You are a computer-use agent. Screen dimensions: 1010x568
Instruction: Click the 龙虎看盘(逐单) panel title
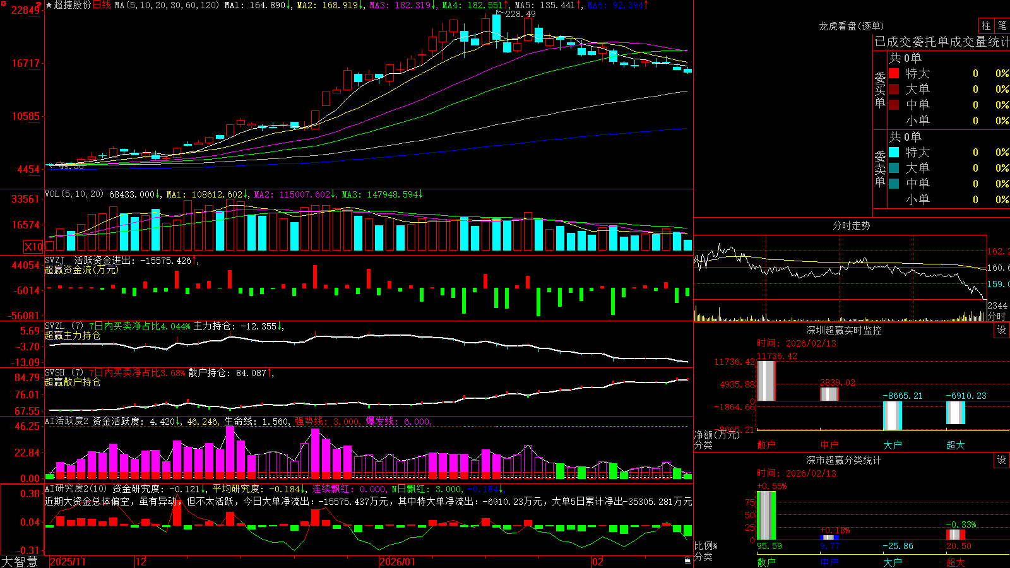[x=852, y=26]
